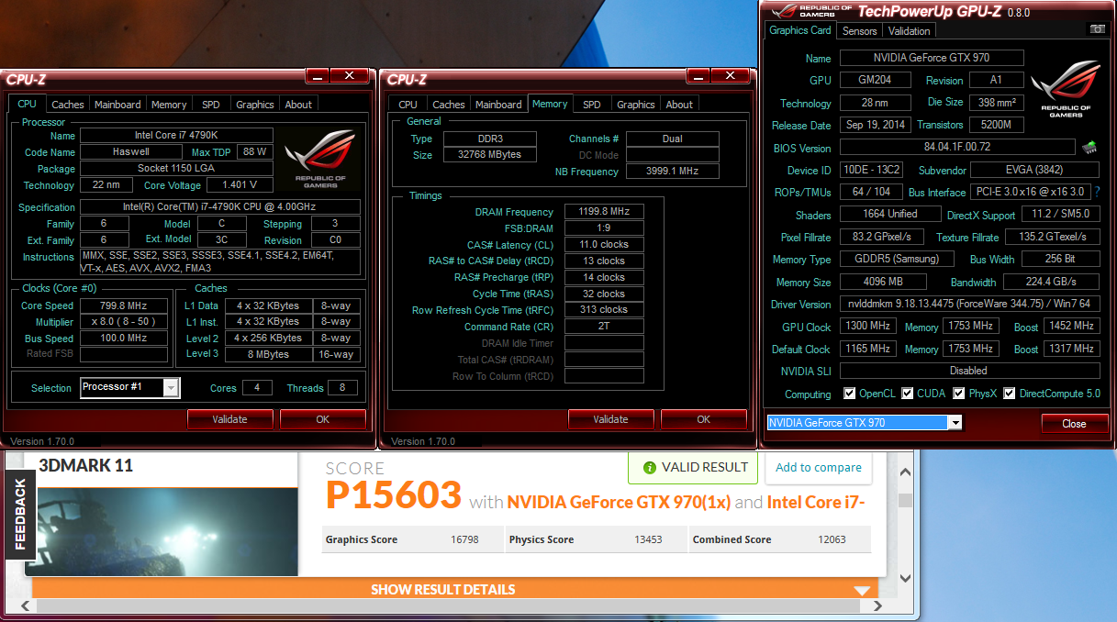Close the CPU-Z Memory tab window
This screenshot has height=622, width=1117.
pyautogui.click(x=730, y=76)
